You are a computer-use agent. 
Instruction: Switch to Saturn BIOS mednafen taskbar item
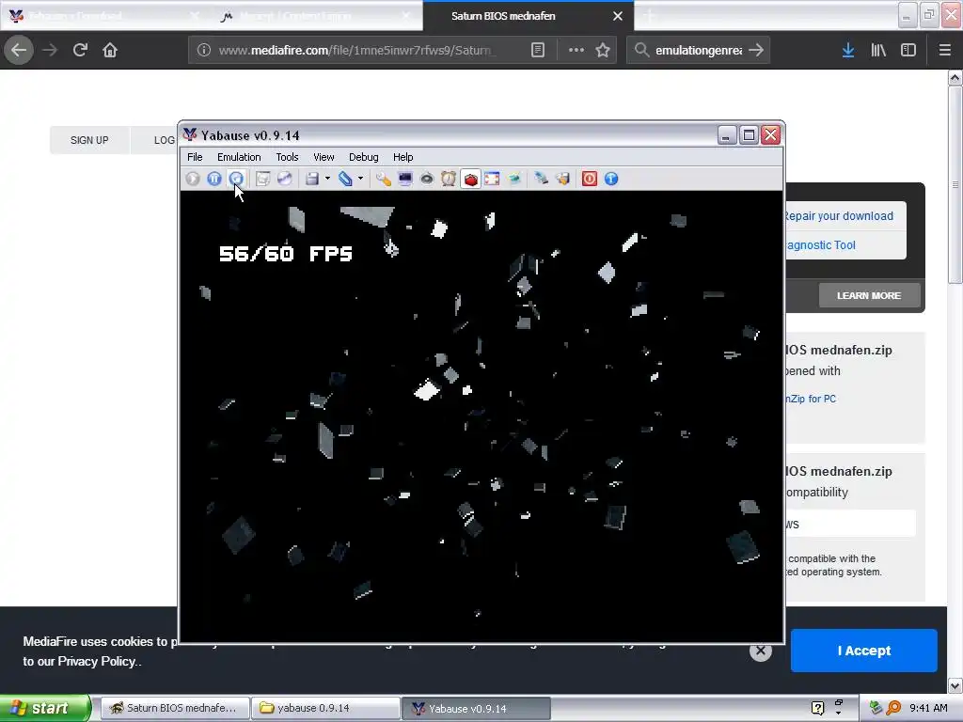tap(174, 708)
